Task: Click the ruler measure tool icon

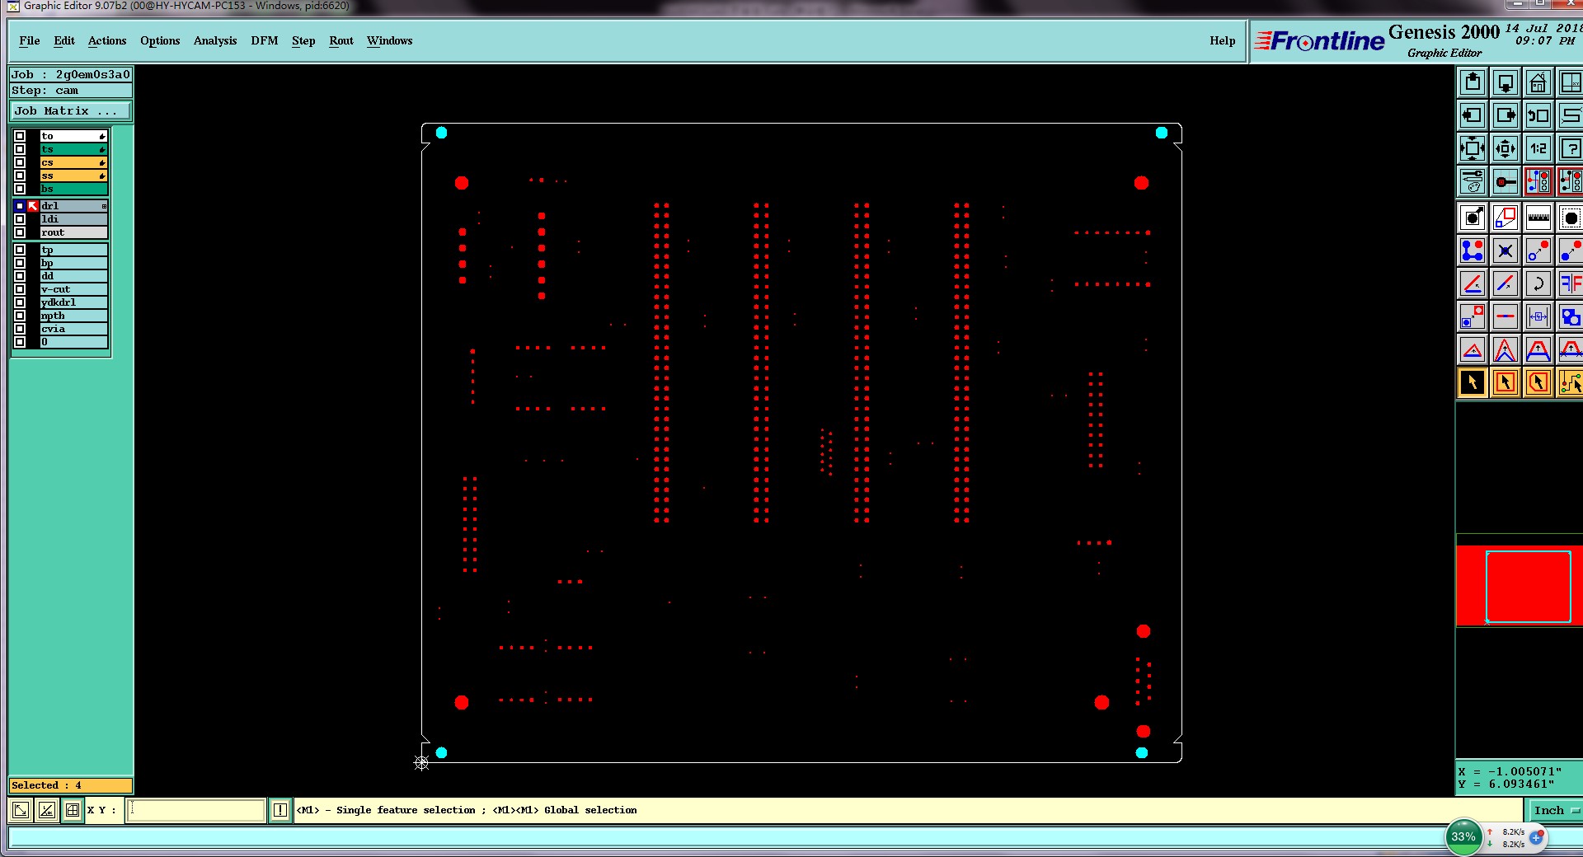Action: 1538,218
